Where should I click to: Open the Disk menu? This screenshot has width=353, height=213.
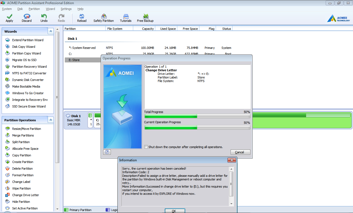click(20, 9)
